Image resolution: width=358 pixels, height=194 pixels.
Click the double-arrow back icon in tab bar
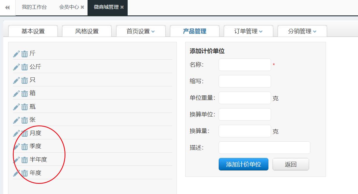click(7, 7)
